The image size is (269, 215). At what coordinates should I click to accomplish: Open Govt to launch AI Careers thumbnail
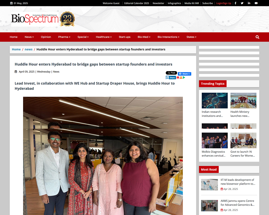(243, 140)
